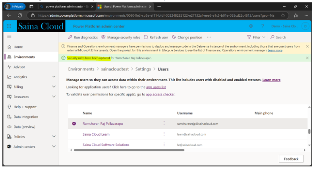Click scroll right arrow of users table
Image resolution: width=315 pixels, height=170 pixels.
(x=305, y=150)
